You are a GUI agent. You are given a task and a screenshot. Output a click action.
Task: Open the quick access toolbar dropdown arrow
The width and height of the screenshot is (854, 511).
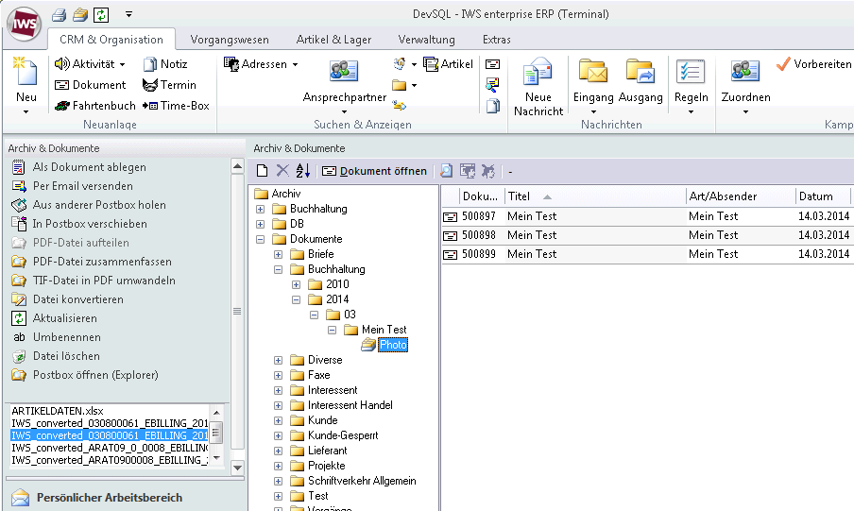128,14
